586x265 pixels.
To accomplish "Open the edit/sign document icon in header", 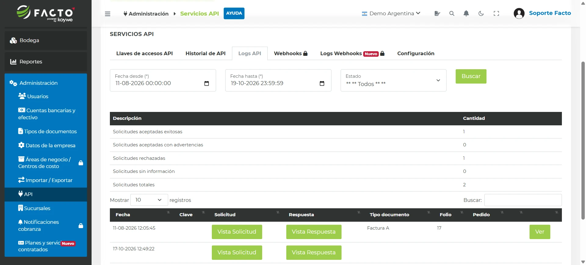I will point(437,13).
